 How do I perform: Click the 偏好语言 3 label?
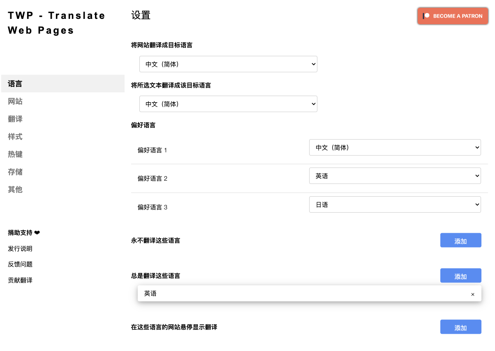click(x=153, y=207)
